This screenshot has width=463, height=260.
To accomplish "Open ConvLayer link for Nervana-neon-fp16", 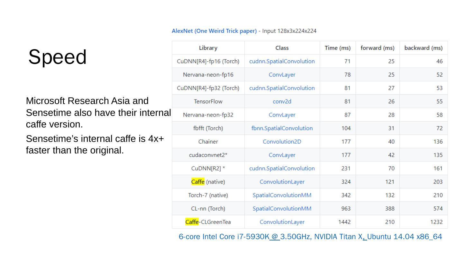I will click(x=282, y=75).
